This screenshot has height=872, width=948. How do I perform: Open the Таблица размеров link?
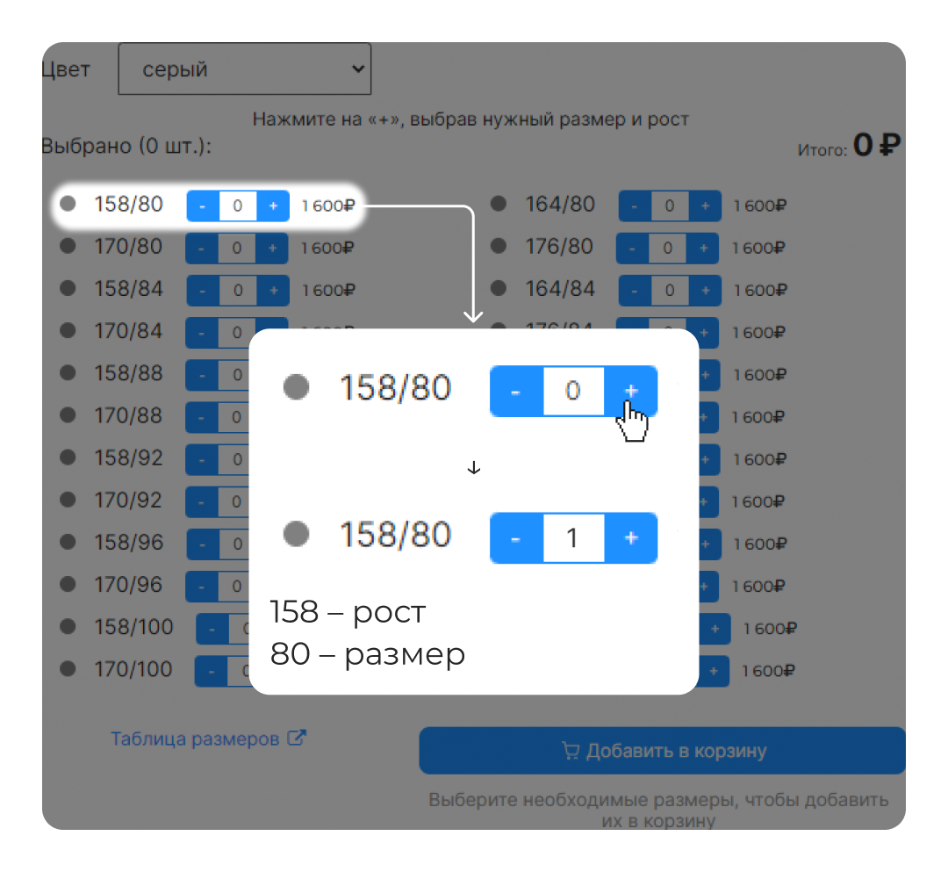click(x=195, y=739)
